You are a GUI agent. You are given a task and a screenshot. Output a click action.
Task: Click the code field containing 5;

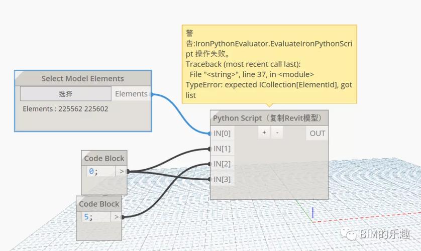96,217
